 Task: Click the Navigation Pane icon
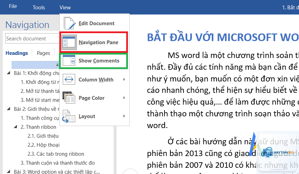pyautogui.click(x=69, y=42)
